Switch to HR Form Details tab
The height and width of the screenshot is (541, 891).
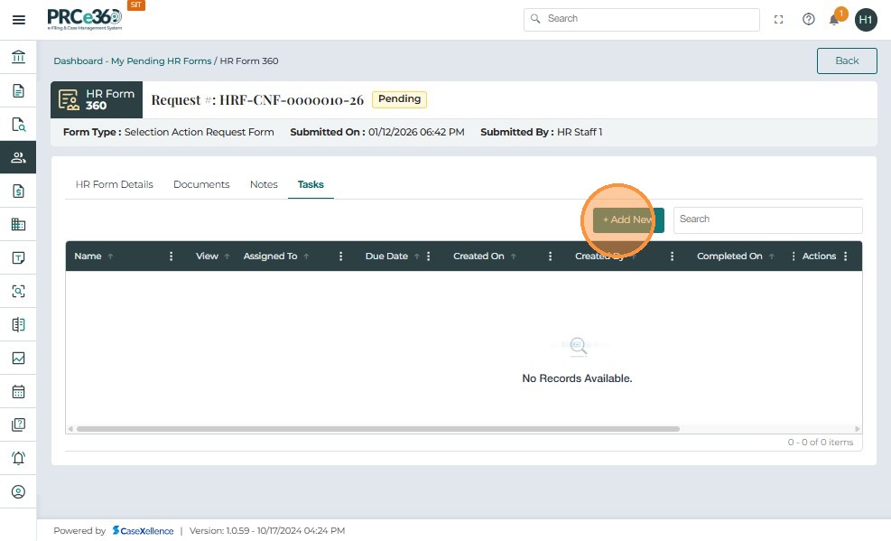115,184
